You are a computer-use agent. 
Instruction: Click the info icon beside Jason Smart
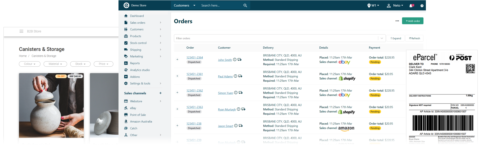coord(236,126)
